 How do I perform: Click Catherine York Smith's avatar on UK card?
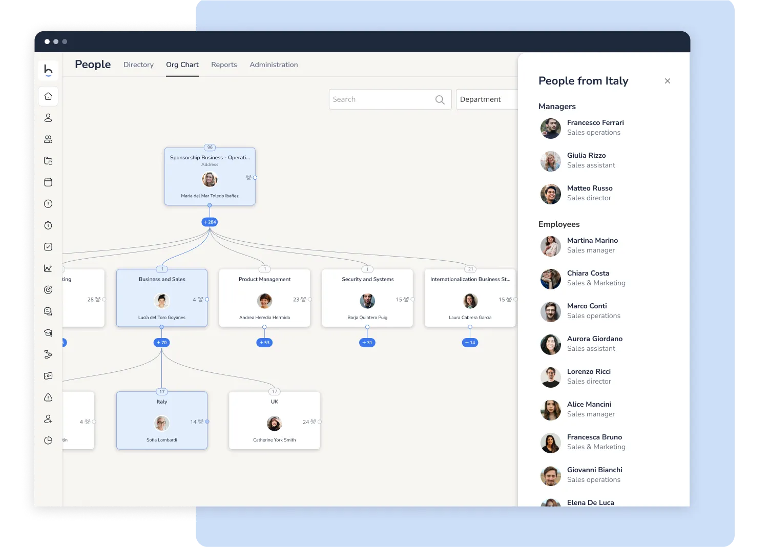tap(275, 423)
